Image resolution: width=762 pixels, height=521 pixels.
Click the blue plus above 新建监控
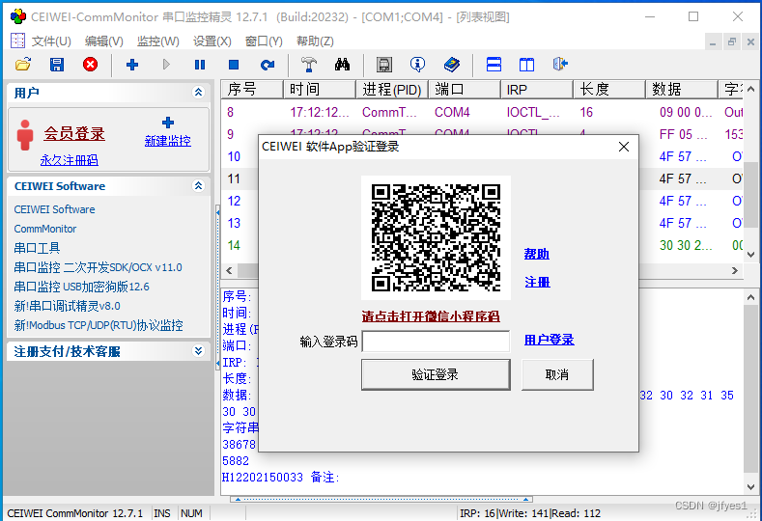pos(168,123)
